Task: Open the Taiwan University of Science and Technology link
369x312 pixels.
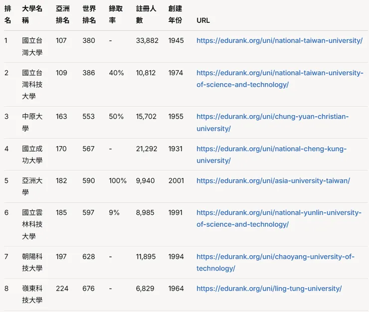Action: (x=280, y=79)
